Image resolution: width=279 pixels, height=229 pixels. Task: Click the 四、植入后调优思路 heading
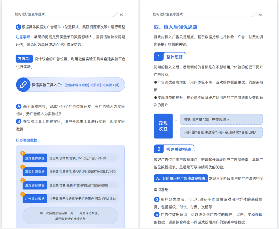176,27
